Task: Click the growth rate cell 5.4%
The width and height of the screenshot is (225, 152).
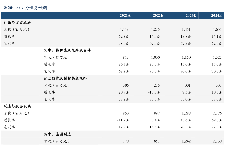Action: [156, 120]
